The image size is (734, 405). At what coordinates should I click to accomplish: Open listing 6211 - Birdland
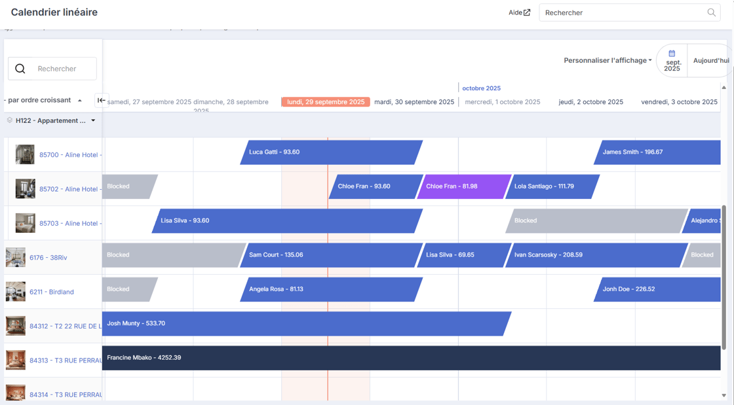click(x=52, y=292)
